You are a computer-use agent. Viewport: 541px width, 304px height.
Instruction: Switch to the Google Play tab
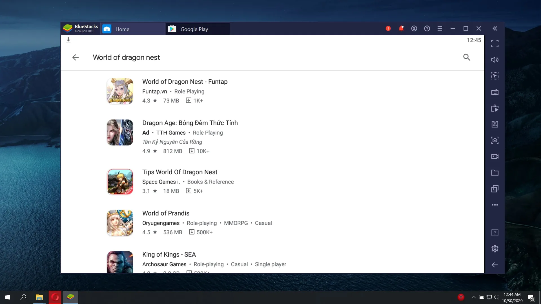click(198, 29)
